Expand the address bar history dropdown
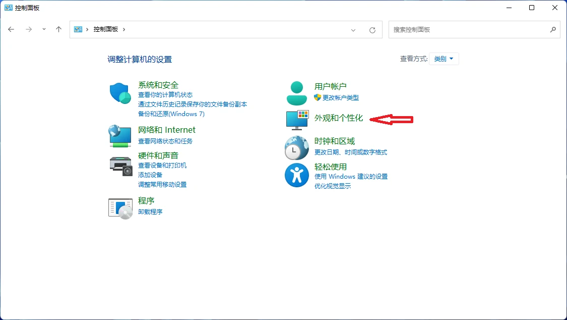 [x=353, y=30]
